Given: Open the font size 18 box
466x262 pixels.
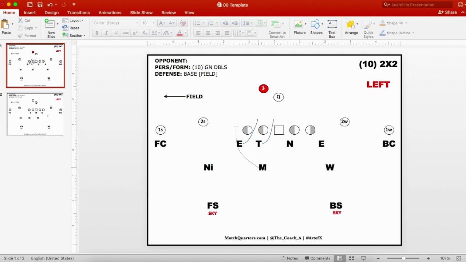Looking at the screenshot, I should (x=148, y=23).
